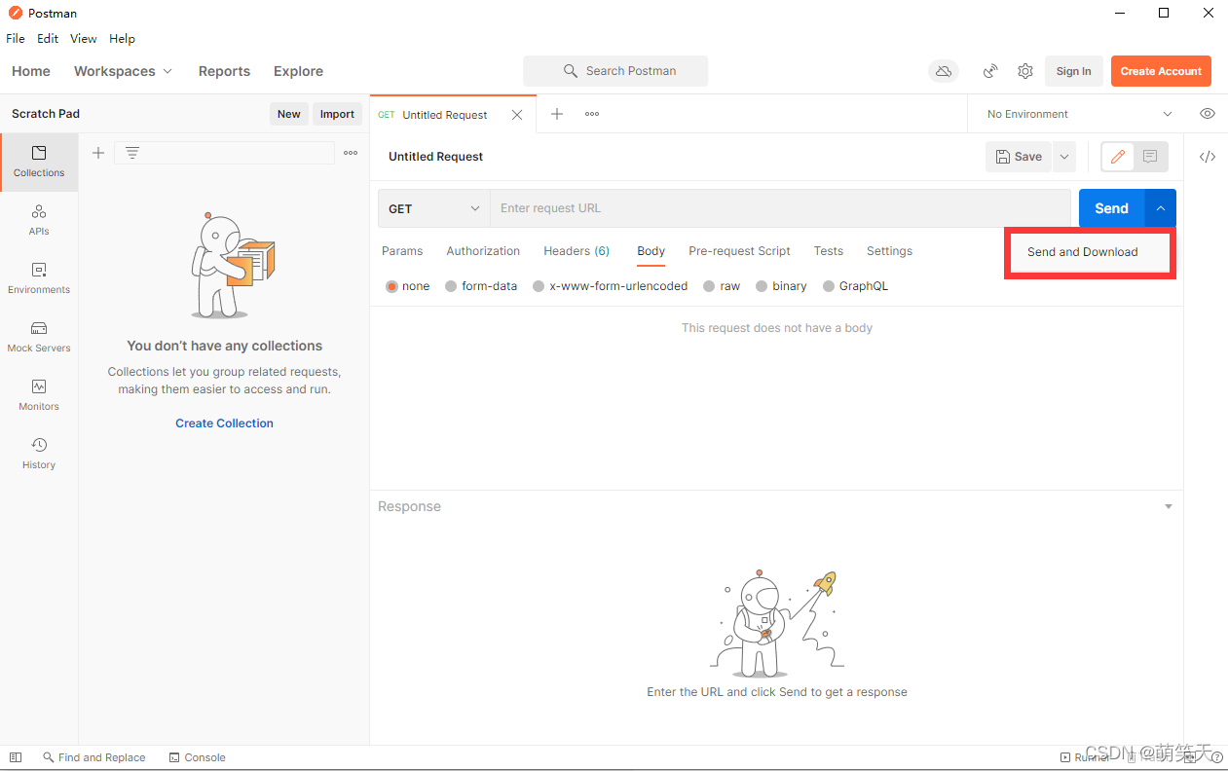The width and height of the screenshot is (1228, 771).
Task: Open the APIs sidebar panel
Action: click(39, 220)
